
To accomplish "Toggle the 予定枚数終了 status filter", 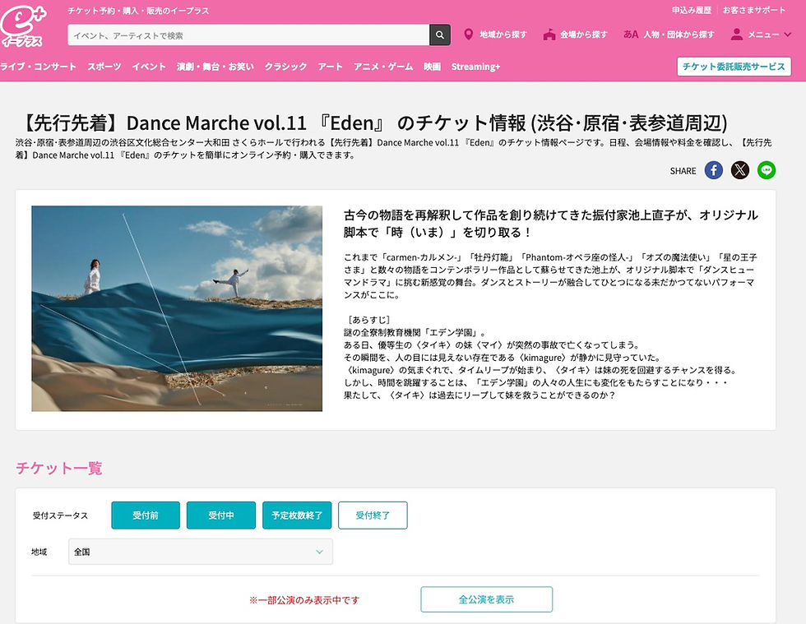I will click(297, 515).
